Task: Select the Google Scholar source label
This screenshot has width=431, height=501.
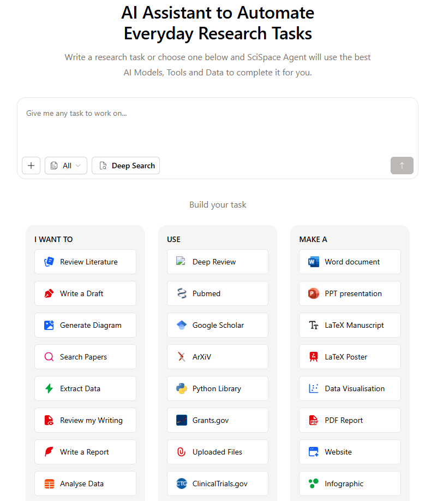Action: click(x=218, y=325)
